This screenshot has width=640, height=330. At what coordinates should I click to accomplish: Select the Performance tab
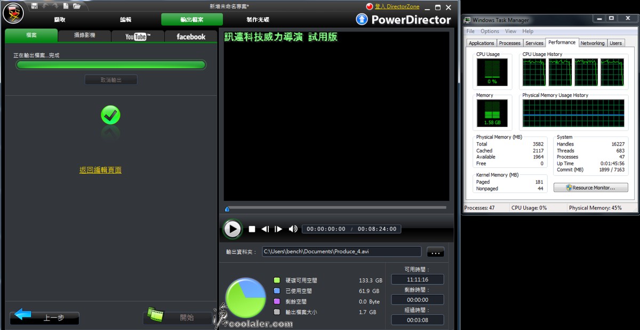562,43
